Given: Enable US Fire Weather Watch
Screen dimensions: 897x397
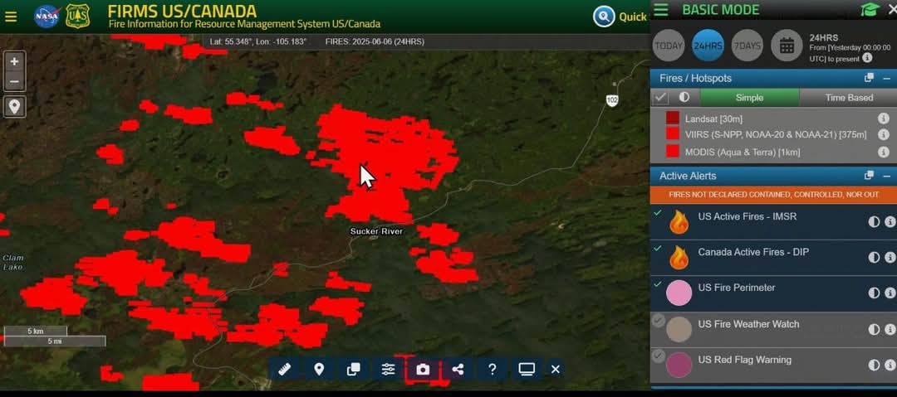Looking at the screenshot, I should click(x=659, y=321).
